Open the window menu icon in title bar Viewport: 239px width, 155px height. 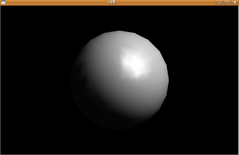tap(3, 2)
